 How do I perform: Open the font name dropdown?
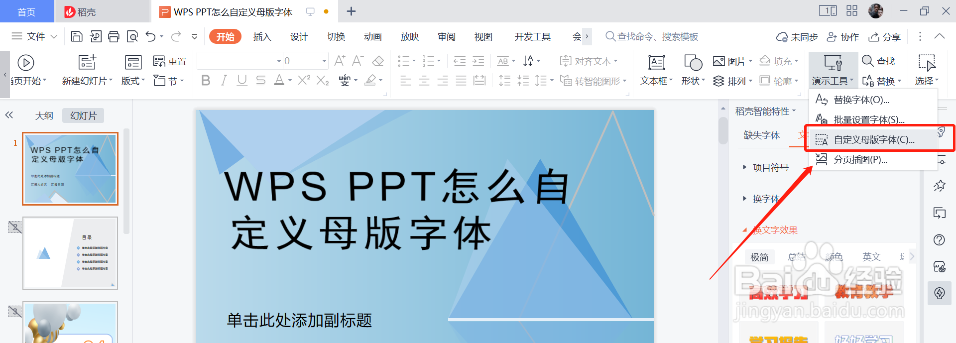279,61
